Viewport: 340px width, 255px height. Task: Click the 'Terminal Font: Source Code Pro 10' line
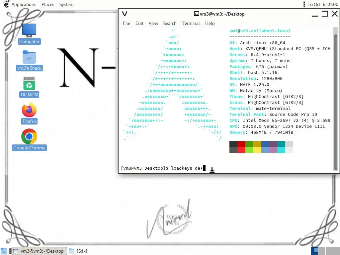tap(273, 114)
